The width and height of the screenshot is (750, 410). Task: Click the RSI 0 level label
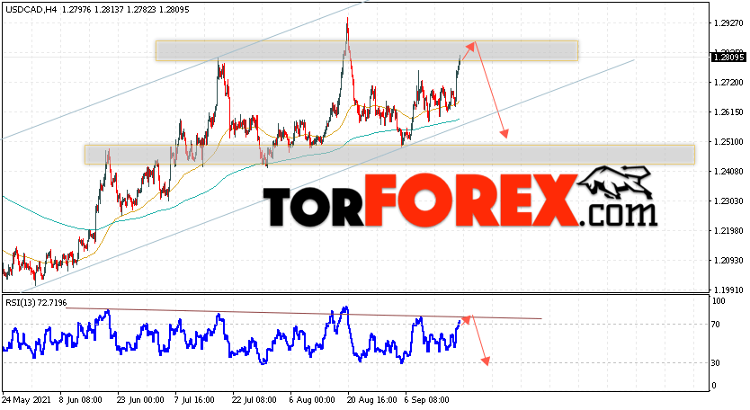coord(714,386)
